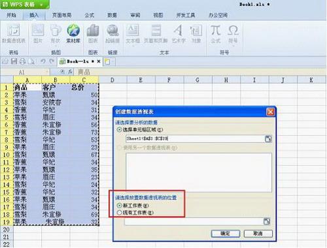
Task: Open the 审阅 ribbon tab
Action: [x=135, y=15]
